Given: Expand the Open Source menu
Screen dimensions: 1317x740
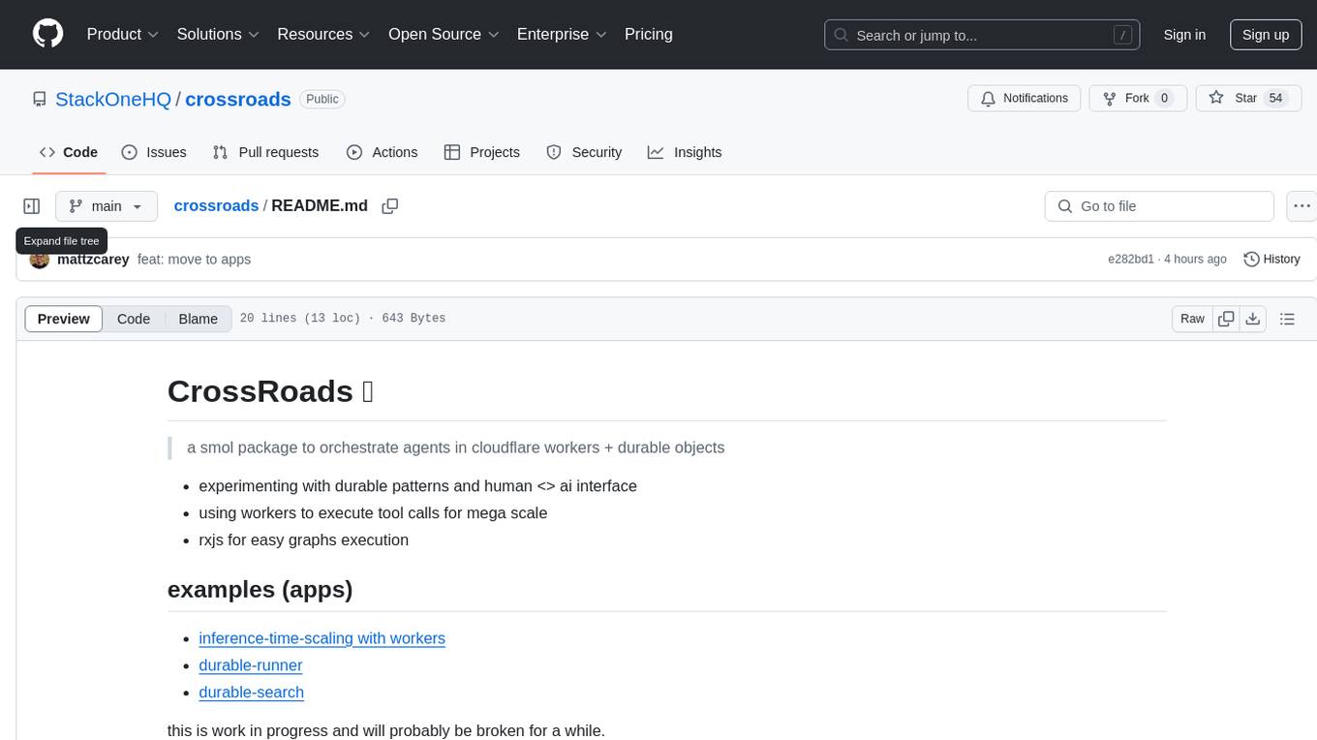Looking at the screenshot, I should 444,34.
